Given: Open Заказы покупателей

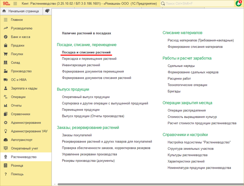Looking at the screenshot, I should [x=76, y=135].
